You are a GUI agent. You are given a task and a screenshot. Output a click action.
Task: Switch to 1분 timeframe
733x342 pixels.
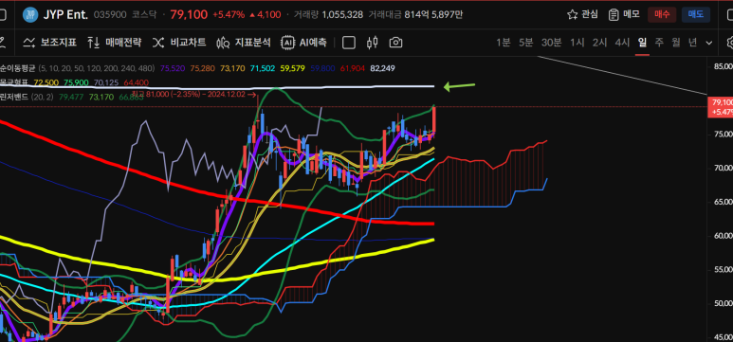coord(503,43)
